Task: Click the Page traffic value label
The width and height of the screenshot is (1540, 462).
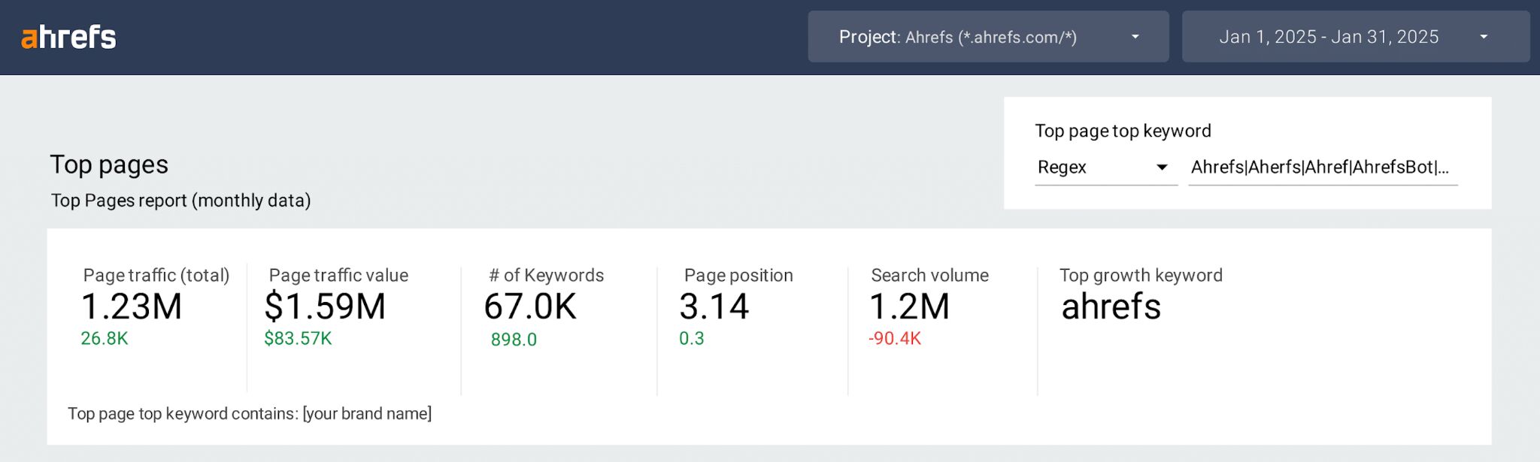Action: [338, 276]
